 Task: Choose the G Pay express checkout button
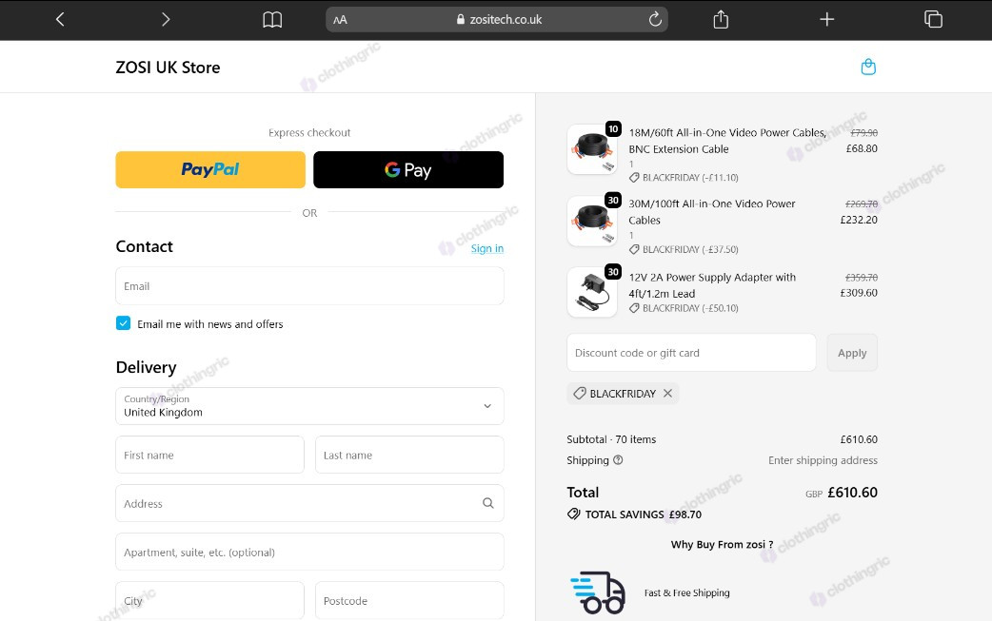(408, 169)
